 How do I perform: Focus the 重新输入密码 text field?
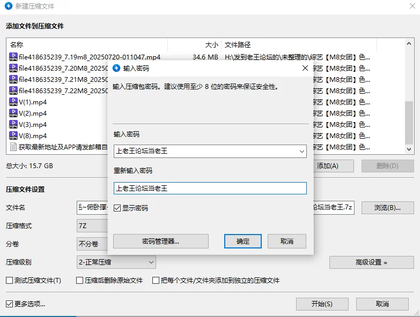pyautogui.click(x=210, y=188)
